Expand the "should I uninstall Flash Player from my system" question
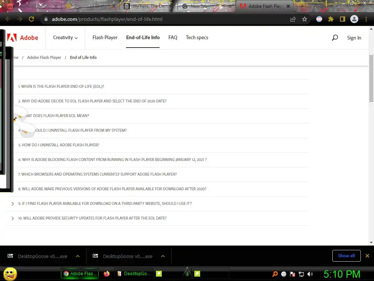Image resolution: width=374 pixels, height=281 pixels. (x=81, y=130)
